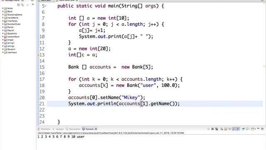Expand the interfaces project
The width and height of the screenshot is (266, 150).
[x=3, y=21]
